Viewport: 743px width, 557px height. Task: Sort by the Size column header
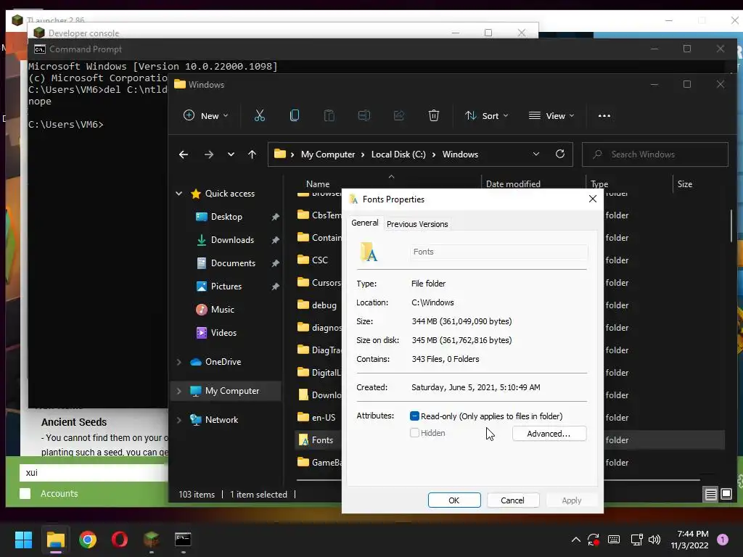click(x=685, y=183)
